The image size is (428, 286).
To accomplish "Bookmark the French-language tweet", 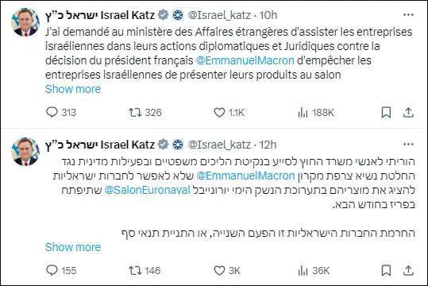I will 386,113.
